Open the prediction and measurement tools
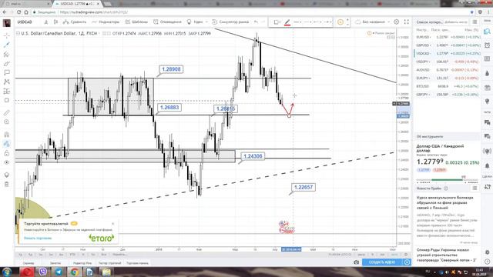This screenshot has width=493, height=277. (x=7, y=91)
